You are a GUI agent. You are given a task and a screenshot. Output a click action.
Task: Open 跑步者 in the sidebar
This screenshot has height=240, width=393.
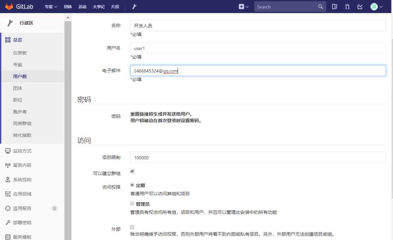pos(20,112)
